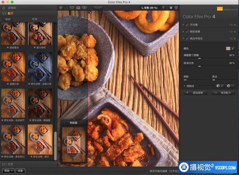The image size is (239, 175).
Task: Open 天光镜 filter options menu
Action: 231,25
